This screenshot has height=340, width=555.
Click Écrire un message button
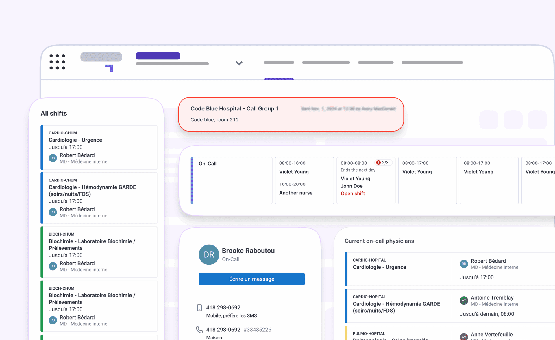pos(251,279)
